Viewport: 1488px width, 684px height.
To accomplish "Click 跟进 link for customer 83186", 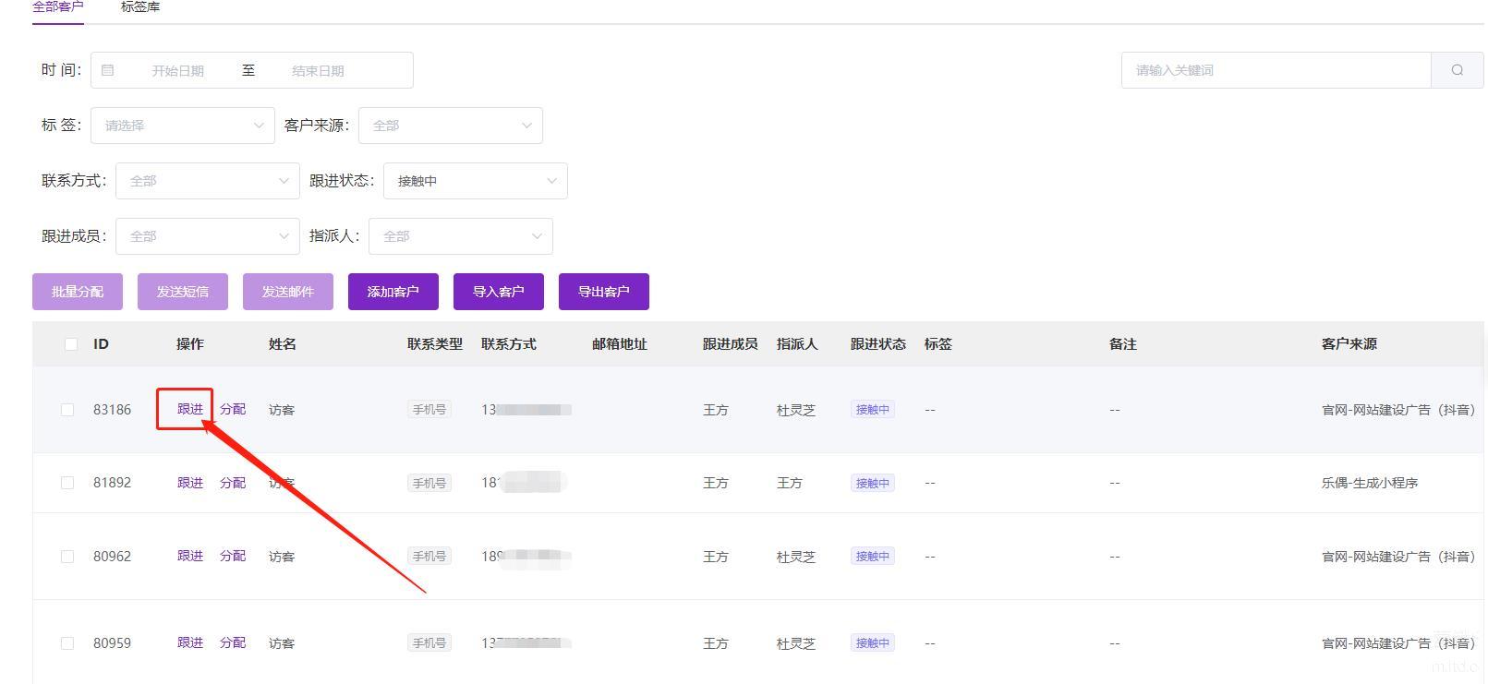I will tap(189, 409).
